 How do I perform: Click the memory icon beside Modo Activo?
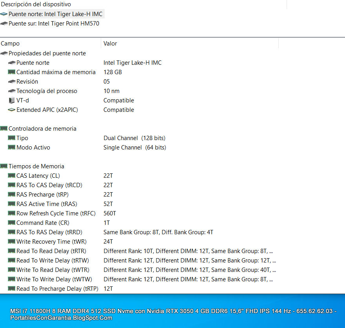click(x=12, y=147)
